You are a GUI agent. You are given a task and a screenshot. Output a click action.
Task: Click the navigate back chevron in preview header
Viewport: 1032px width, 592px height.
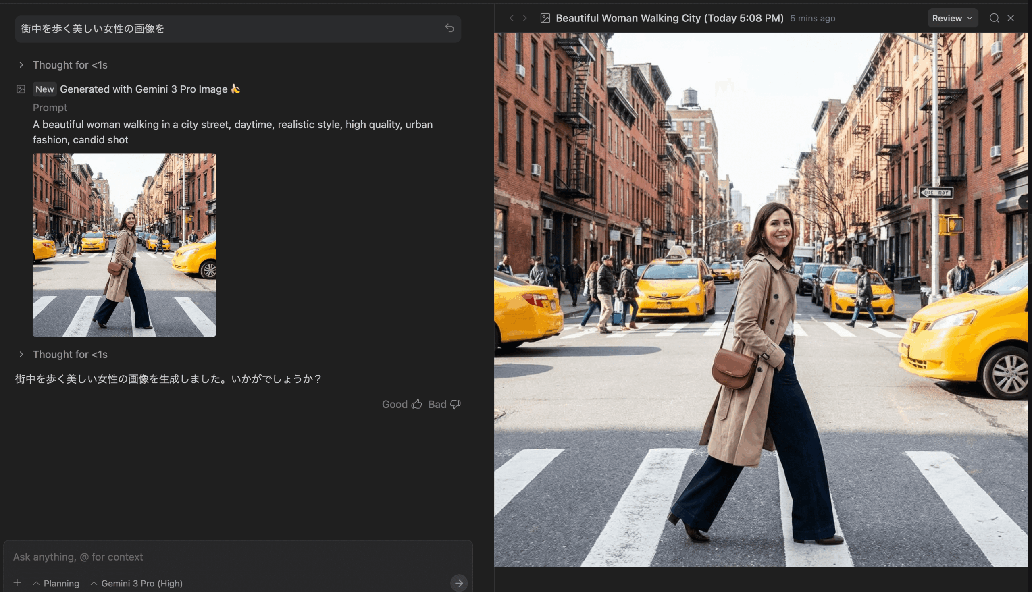pos(512,18)
